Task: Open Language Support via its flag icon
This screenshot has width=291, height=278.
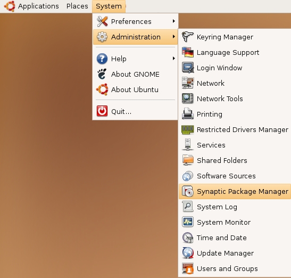Action: click(x=188, y=52)
